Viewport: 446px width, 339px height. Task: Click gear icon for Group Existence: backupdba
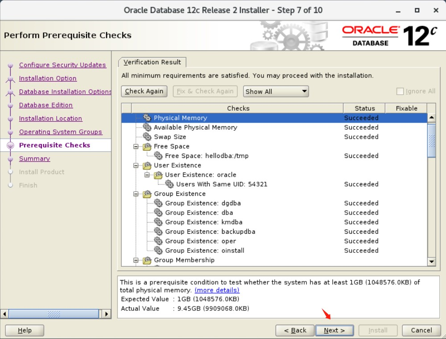point(158,232)
